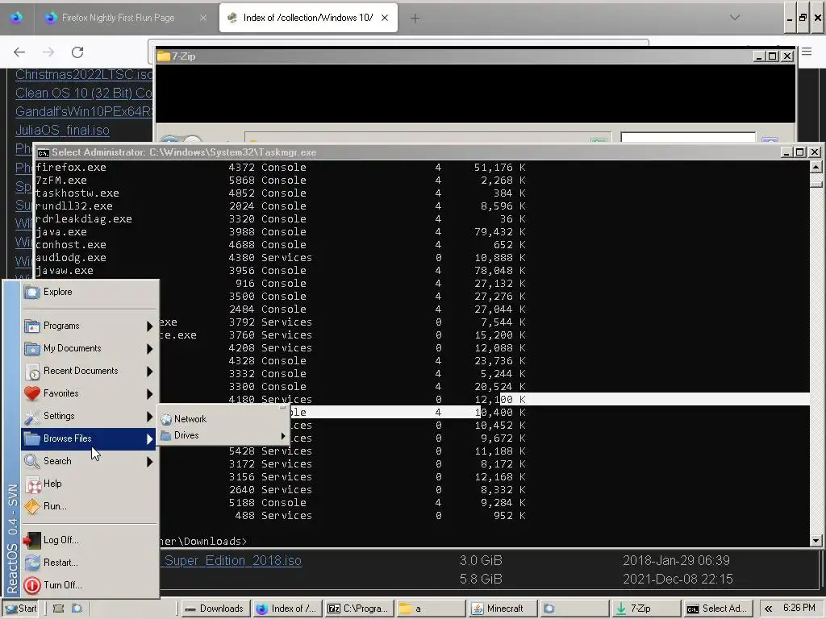Click second quick launch explorer icon
This screenshot has width=826, height=619.
click(77, 609)
